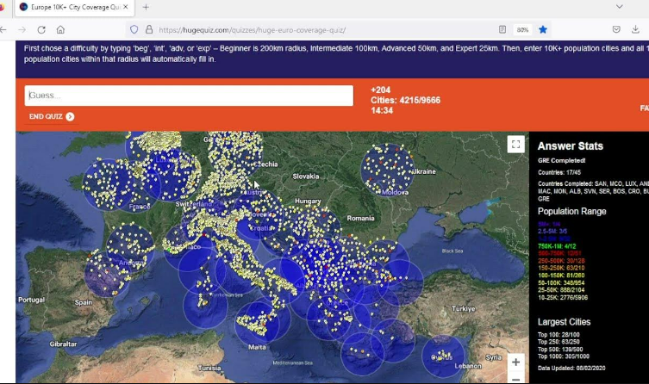Open the browser home page

[x=60, y=30]
